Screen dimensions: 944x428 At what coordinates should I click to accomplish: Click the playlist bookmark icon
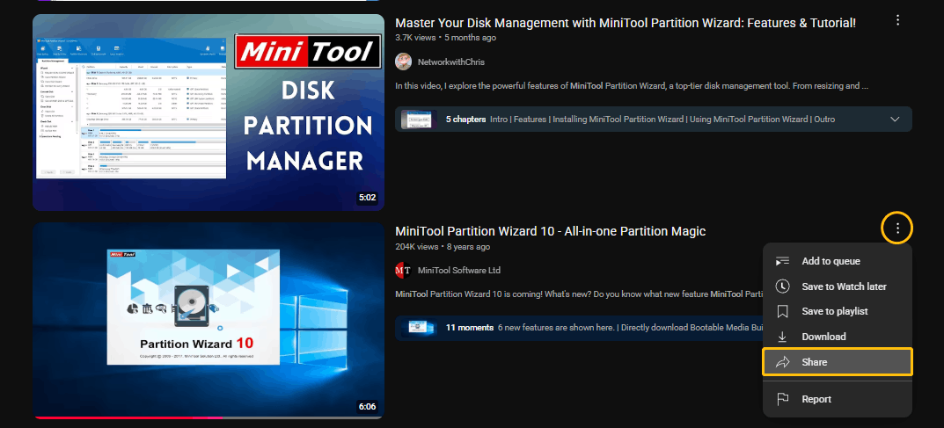[x=783, y=311]
